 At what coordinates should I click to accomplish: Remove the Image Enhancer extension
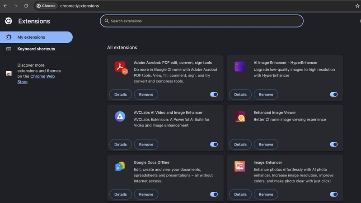pyautogui.click(x=266, y=194)
